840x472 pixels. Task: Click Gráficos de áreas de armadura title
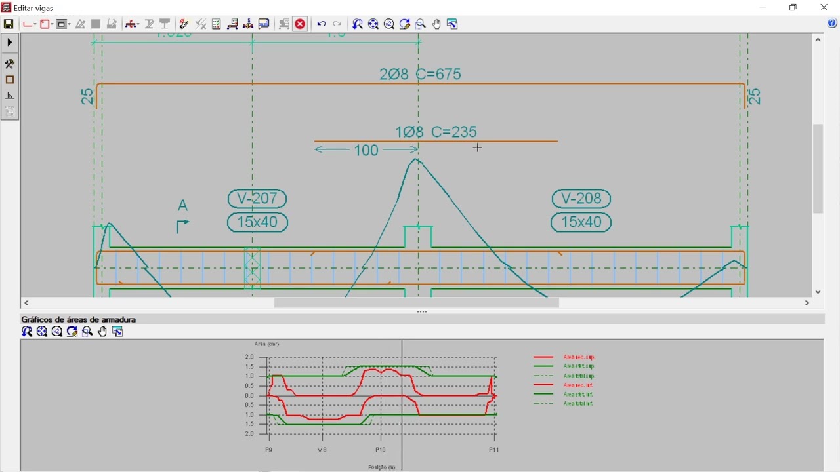(x=79, y=319)
